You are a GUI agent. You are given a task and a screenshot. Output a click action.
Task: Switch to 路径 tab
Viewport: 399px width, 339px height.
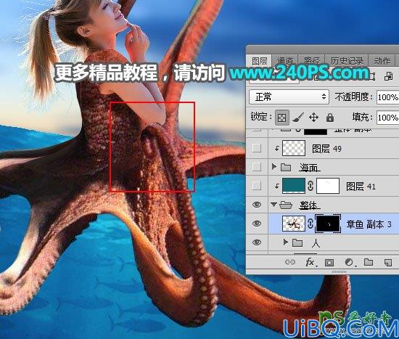312,61
